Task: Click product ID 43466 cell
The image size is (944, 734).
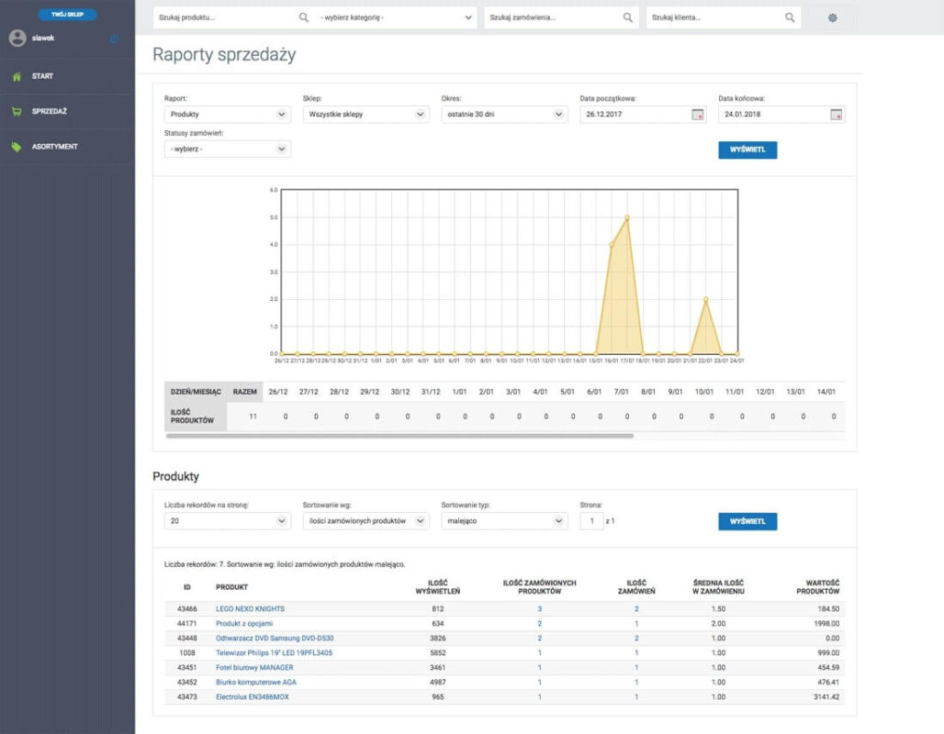Action: click(x=187, y=609)
